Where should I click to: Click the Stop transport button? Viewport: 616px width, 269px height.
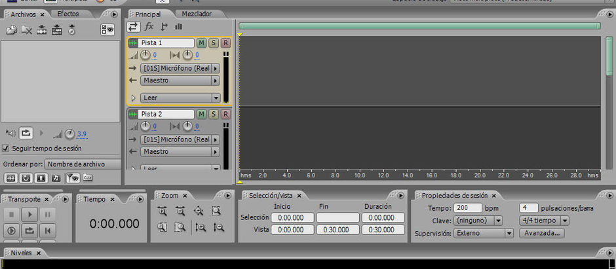pyautogui.click(x=11, y=215)
